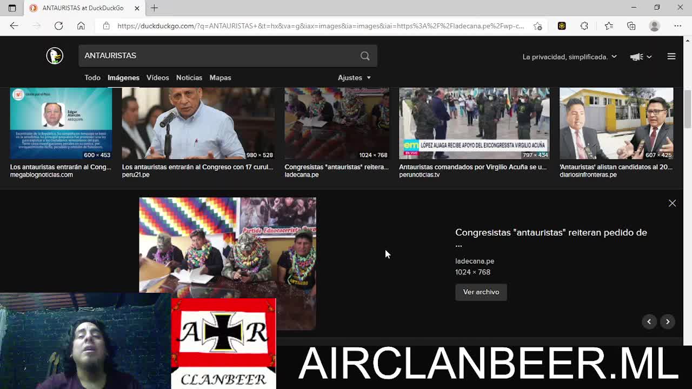This screenshot has width=692, height=389.
Task: Open the Collections icon
Action: (x=631, y=26)
